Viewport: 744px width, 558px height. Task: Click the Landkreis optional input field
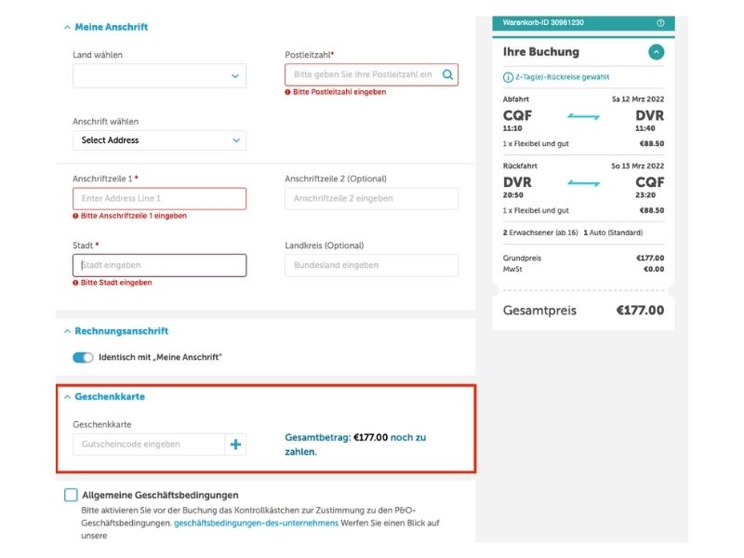pos(371,265)
